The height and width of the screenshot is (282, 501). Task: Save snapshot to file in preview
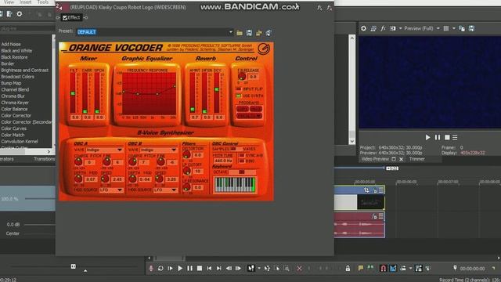click(471, 28)
